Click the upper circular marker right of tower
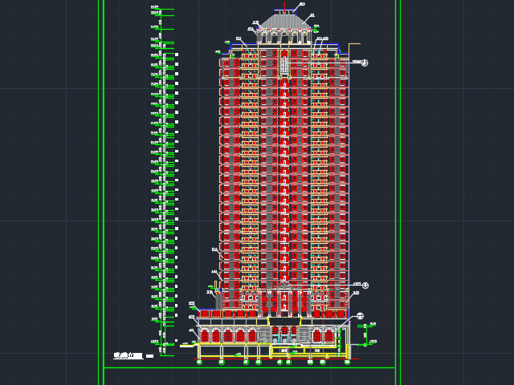514x385 pixels. tap(364, 63)
